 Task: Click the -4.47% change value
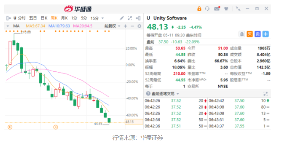pos(196,28)
